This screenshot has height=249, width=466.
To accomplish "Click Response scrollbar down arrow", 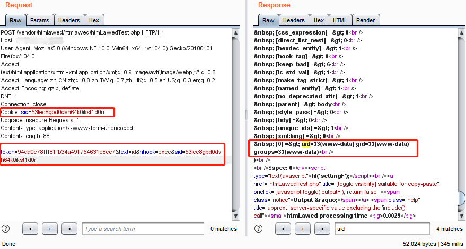I will [x=461, y=216].
